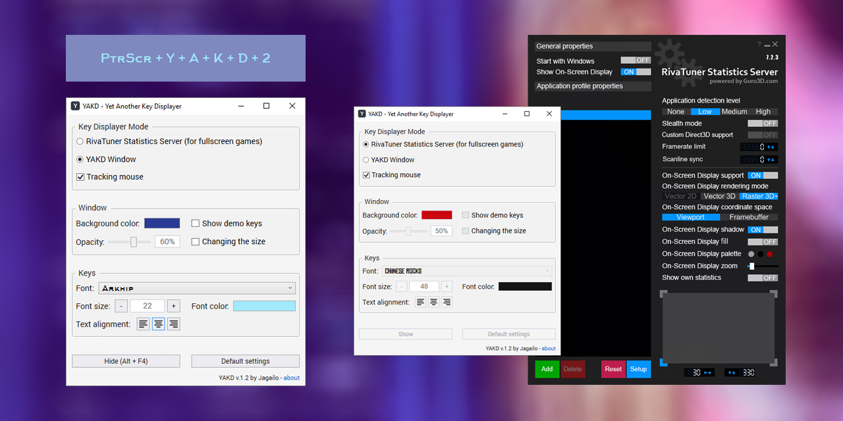Click the minus button beside font size 48
This screenshot has height=421, width=843.
pyautogui.click(x=401, y=286)
